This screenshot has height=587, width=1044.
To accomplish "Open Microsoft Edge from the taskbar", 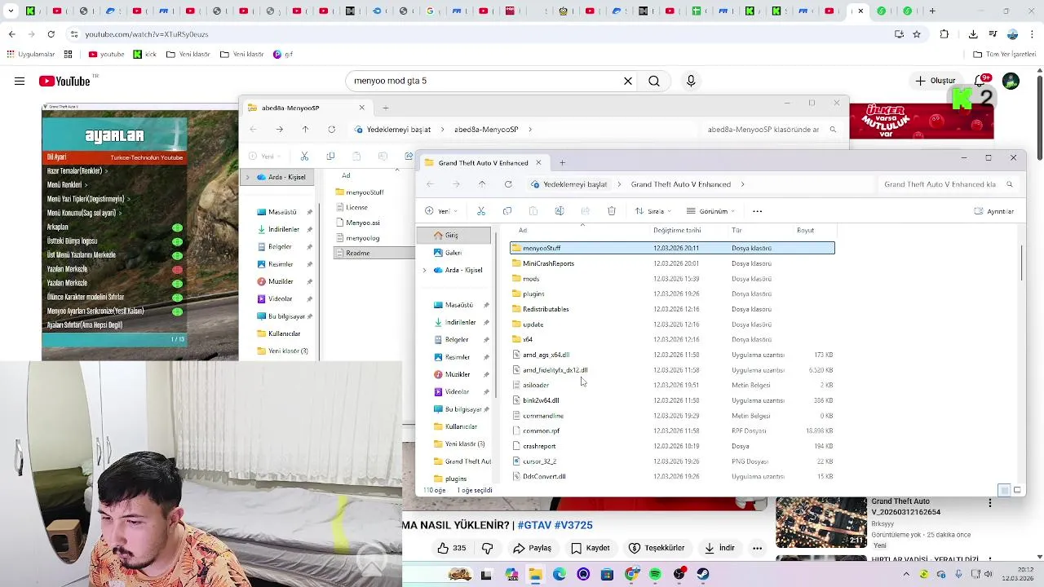I will (x=559, y=574).
